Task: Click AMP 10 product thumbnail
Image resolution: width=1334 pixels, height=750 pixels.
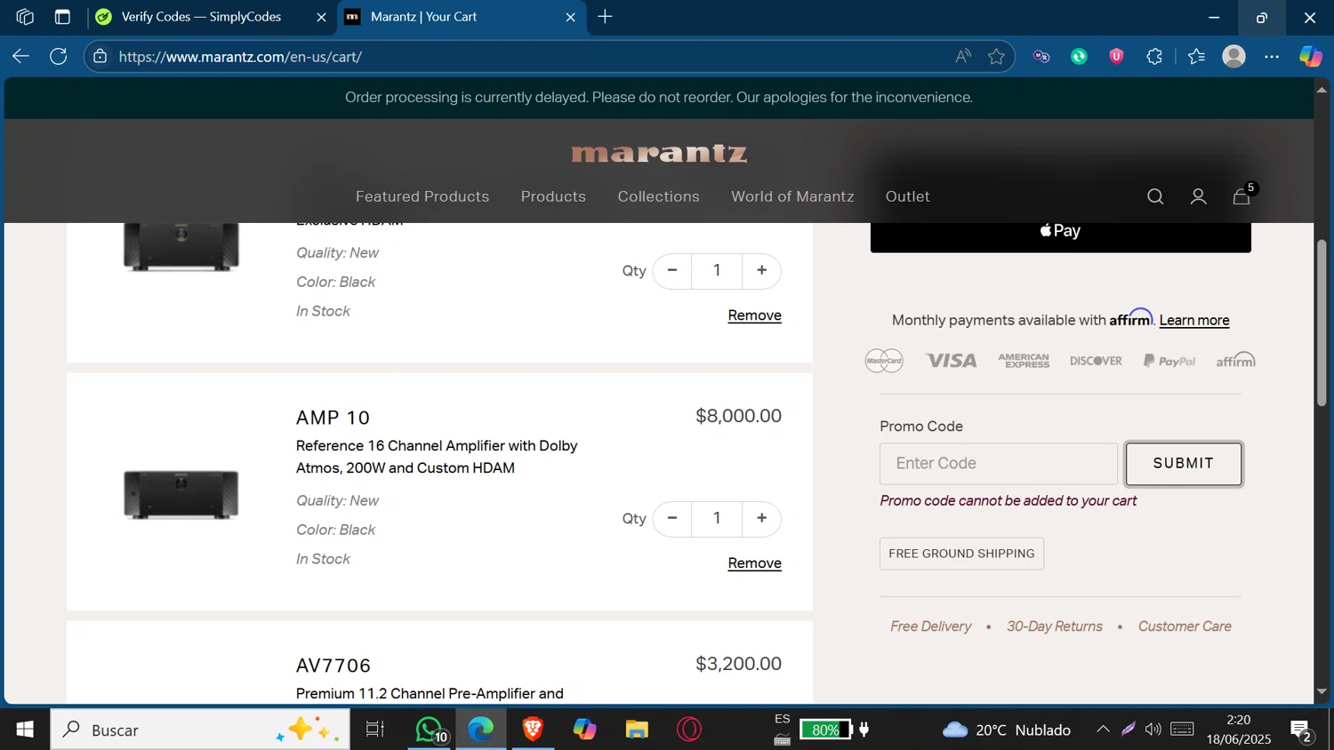Action: tap(181, 494)
